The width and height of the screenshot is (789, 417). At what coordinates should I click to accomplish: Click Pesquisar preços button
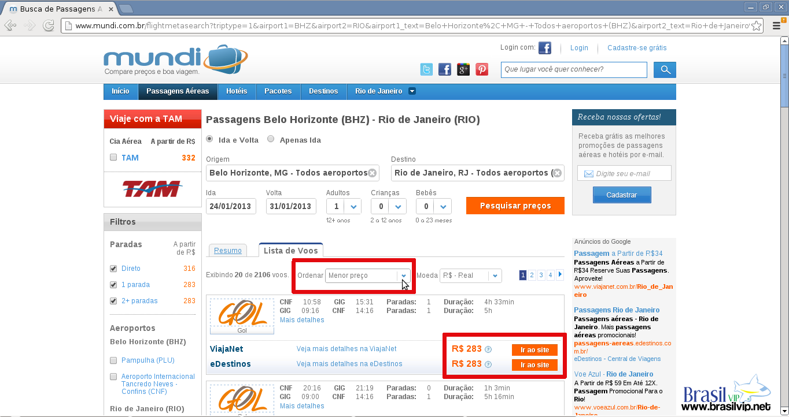pos(515,206)
